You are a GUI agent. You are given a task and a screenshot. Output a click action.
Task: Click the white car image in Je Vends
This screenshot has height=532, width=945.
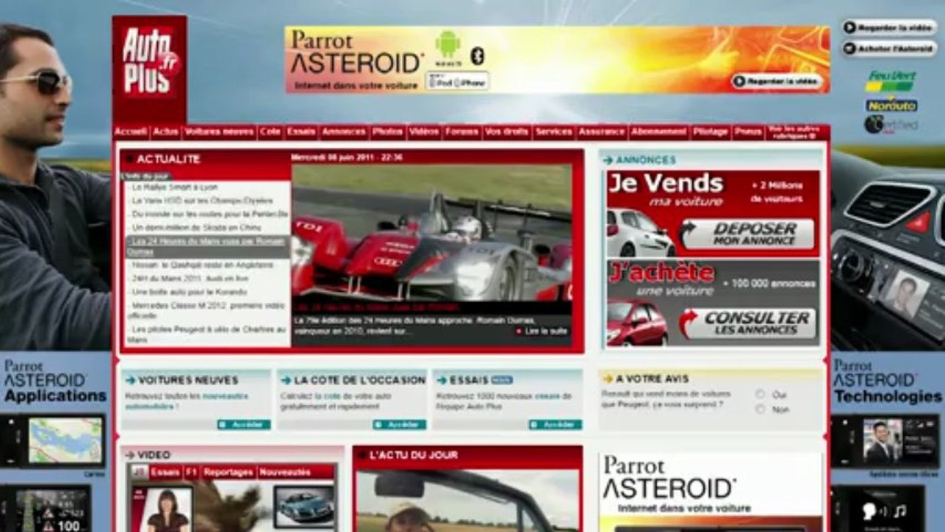(x=640, y=231)
